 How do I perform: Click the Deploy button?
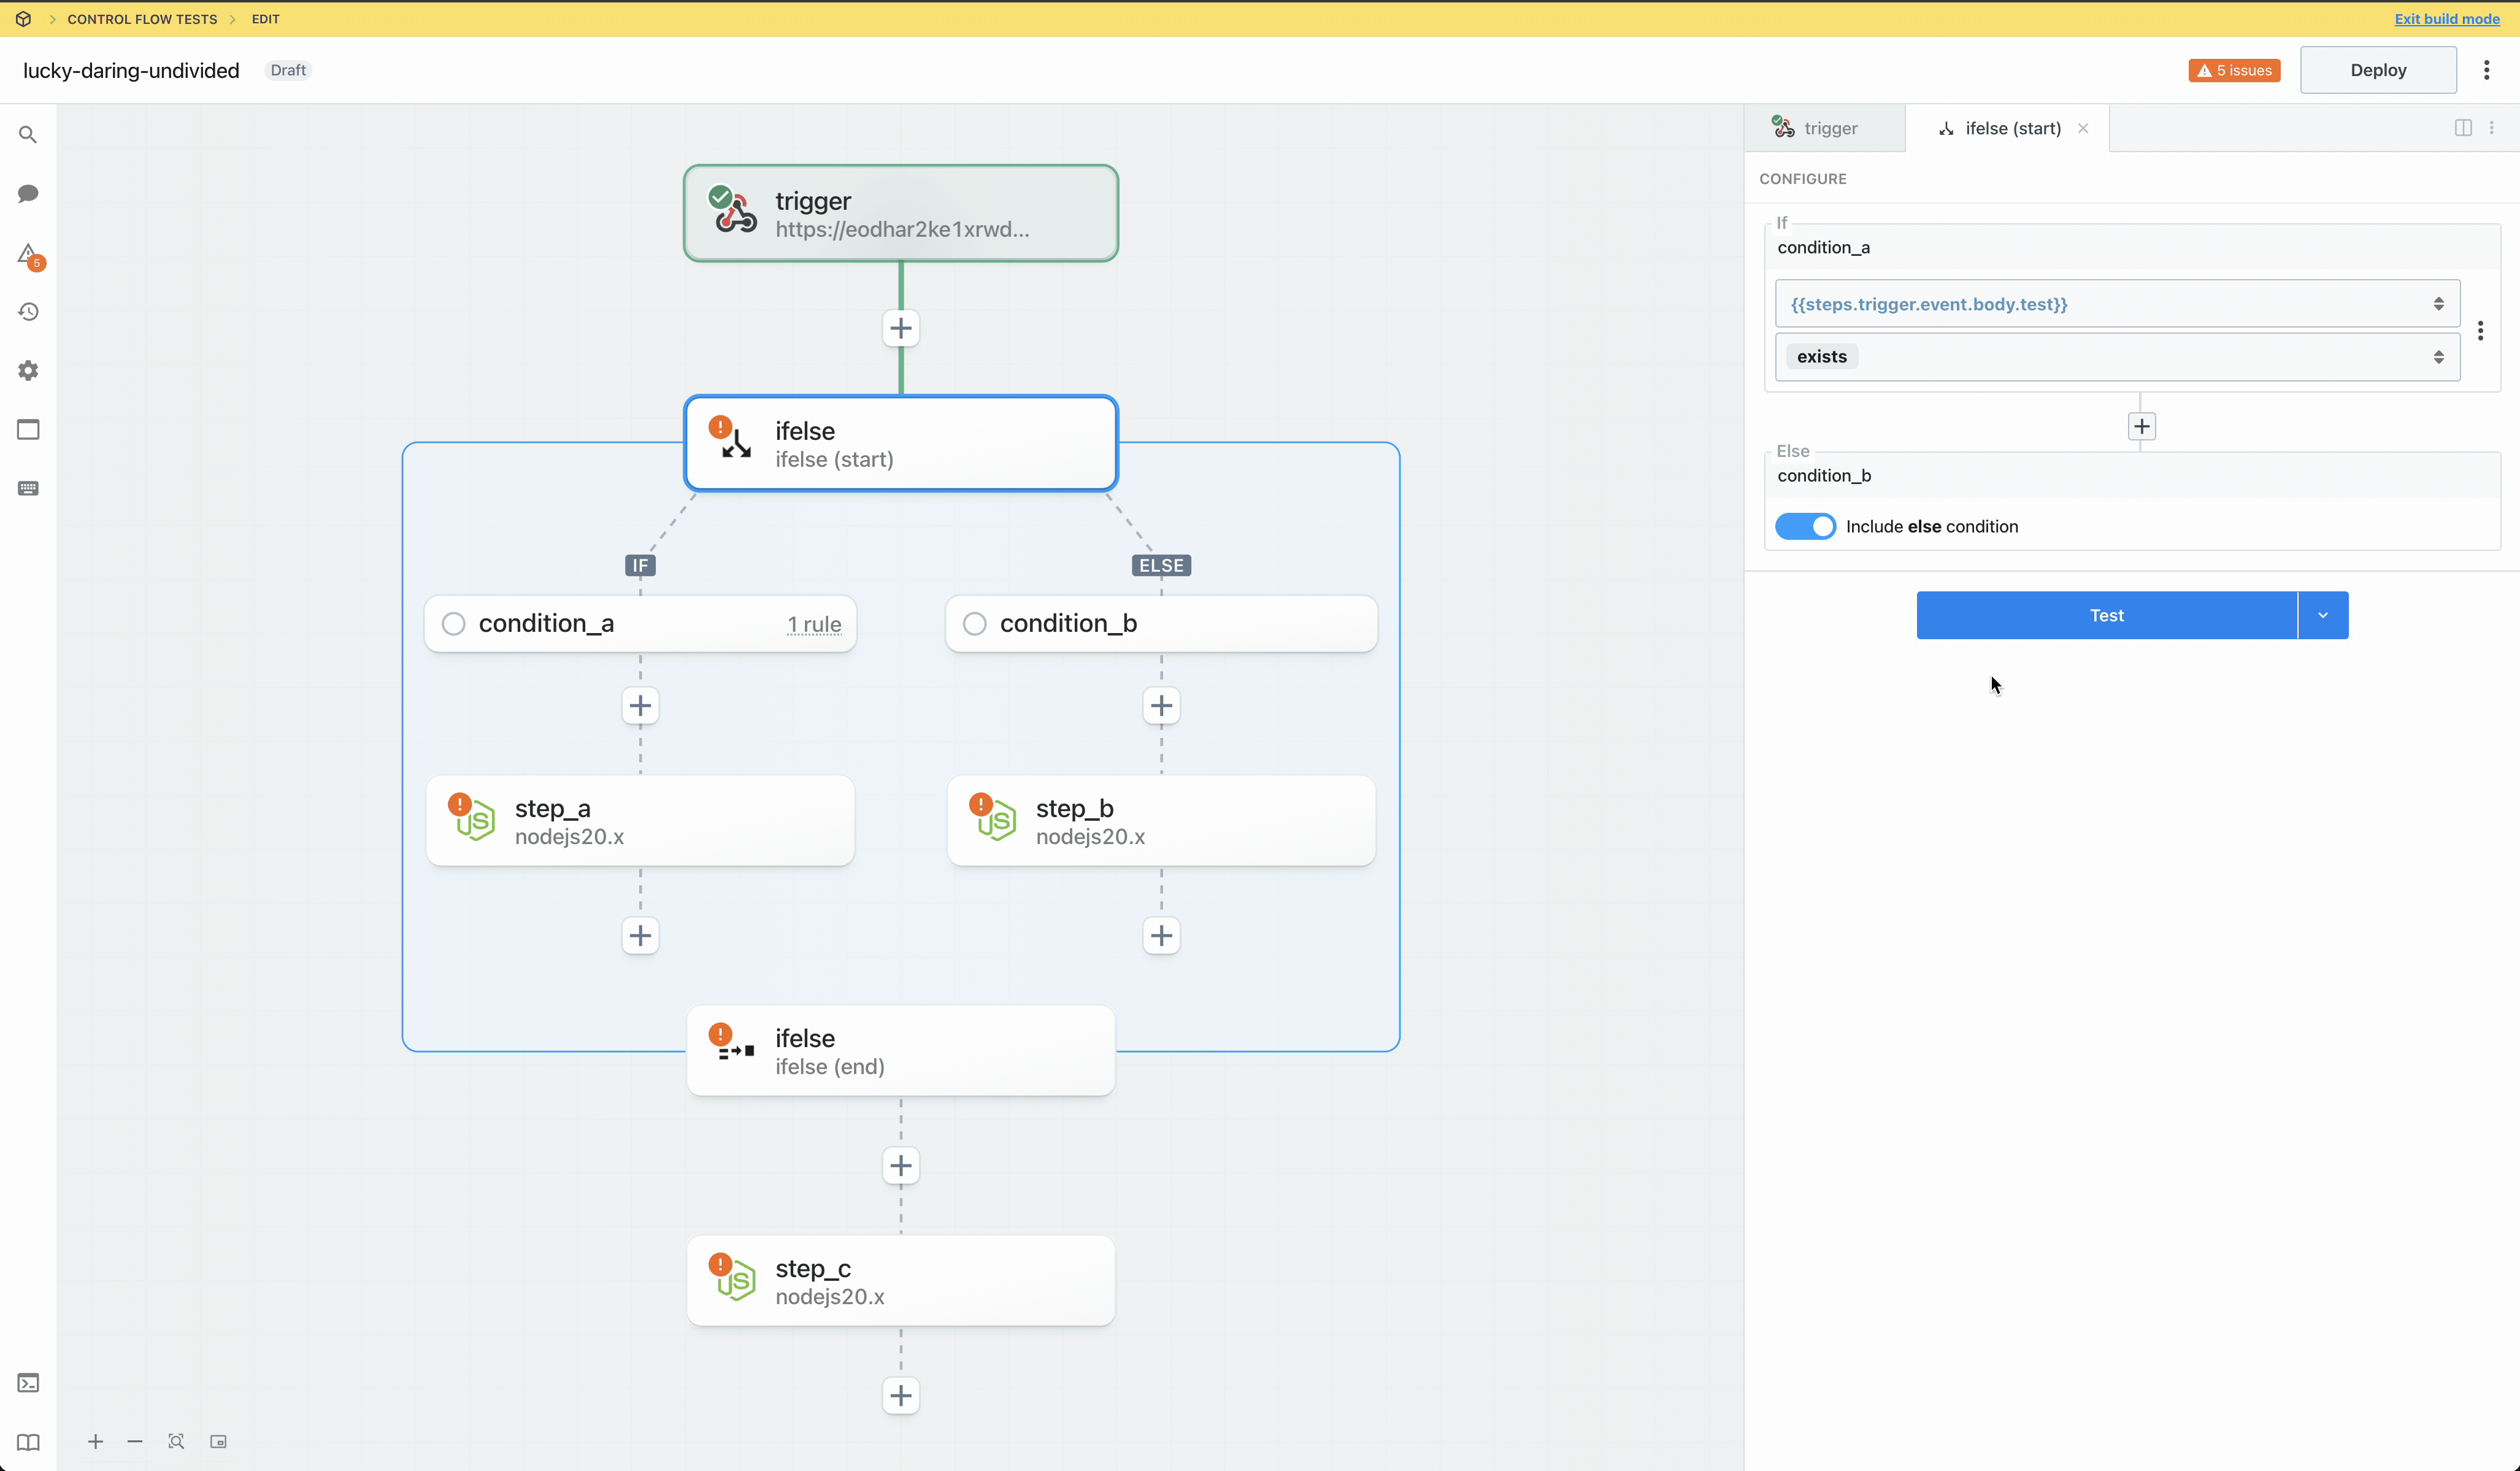(x=2377, y=70)
